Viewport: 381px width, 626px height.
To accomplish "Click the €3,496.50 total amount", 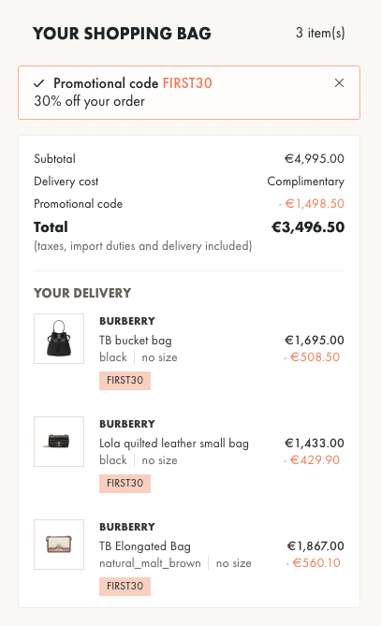I will tap(308, 227).
